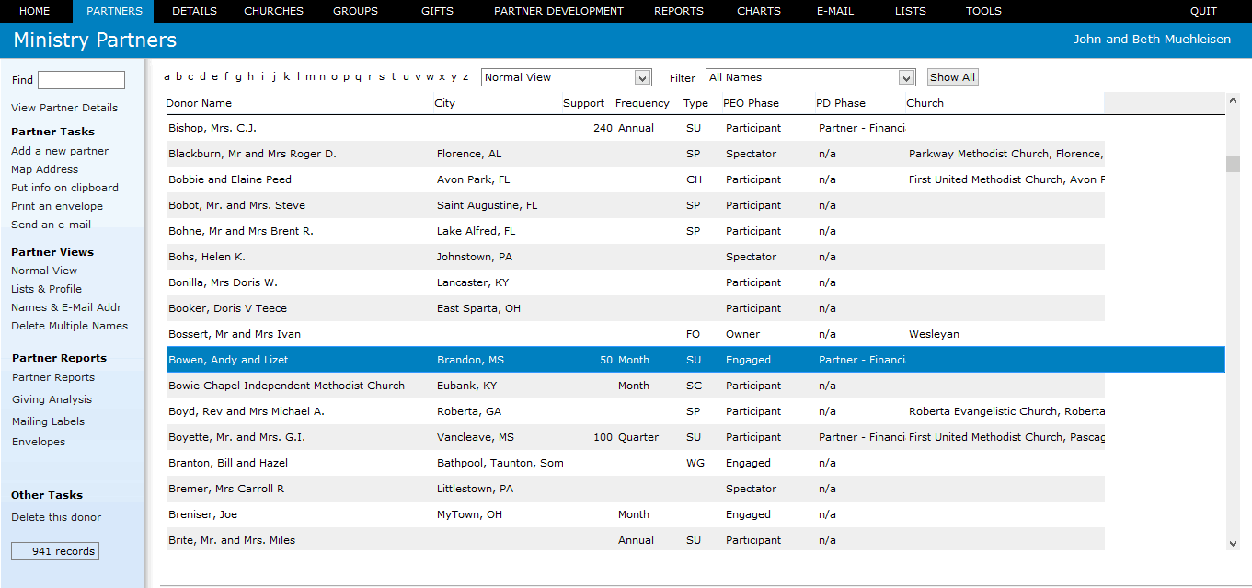Filter names by the letter z
This screenshot has width=1252, height=588.
tap(465, 76)
